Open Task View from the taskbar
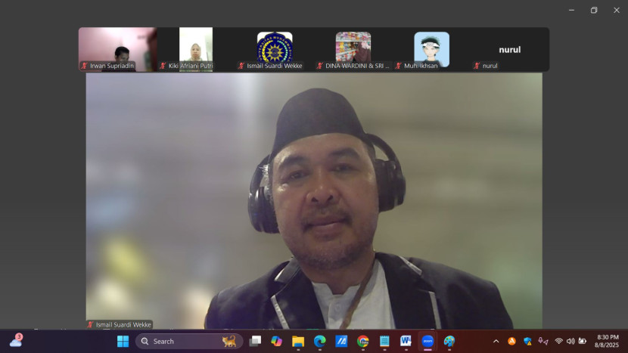Viewport: 628px width, 353px height. point(256,341)
